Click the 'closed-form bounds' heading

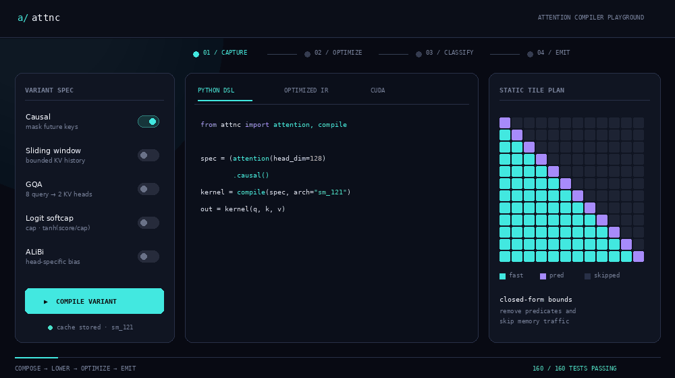tap(535, 300)
